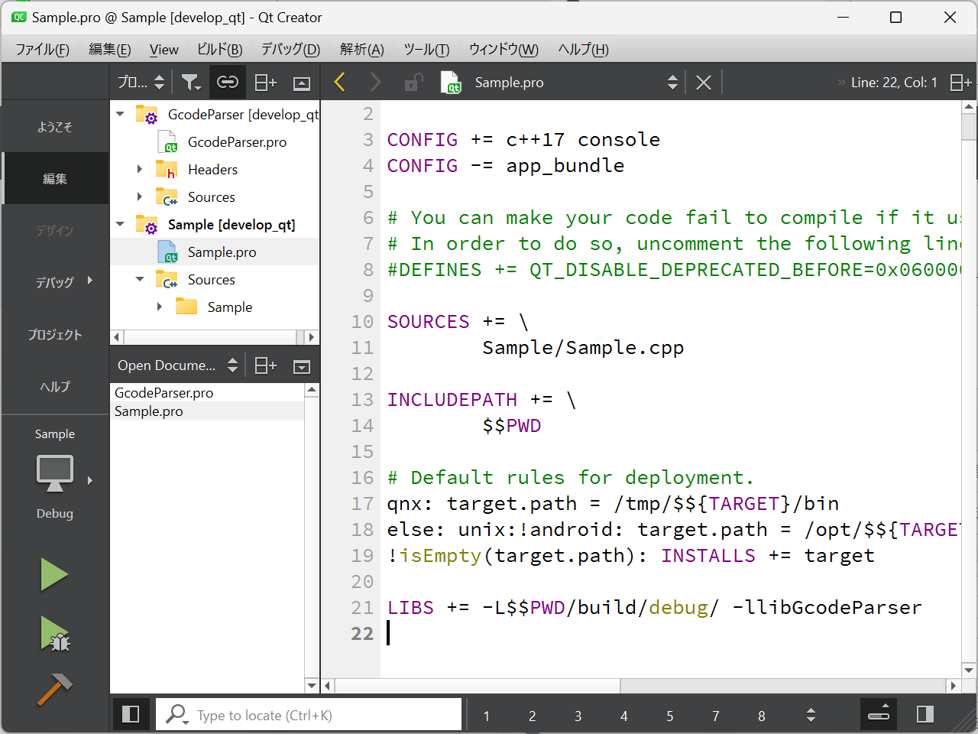This screenshot has height=734, width=978.
Task: Click the locator magnifier icon
Action: (x=177, y=715)
